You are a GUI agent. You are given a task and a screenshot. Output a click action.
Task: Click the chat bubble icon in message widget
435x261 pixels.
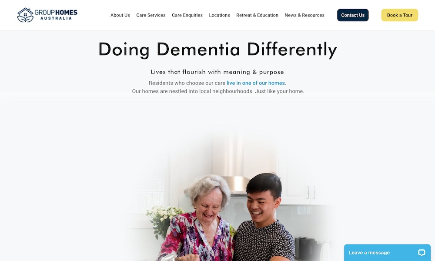click(x=422, y=252)
